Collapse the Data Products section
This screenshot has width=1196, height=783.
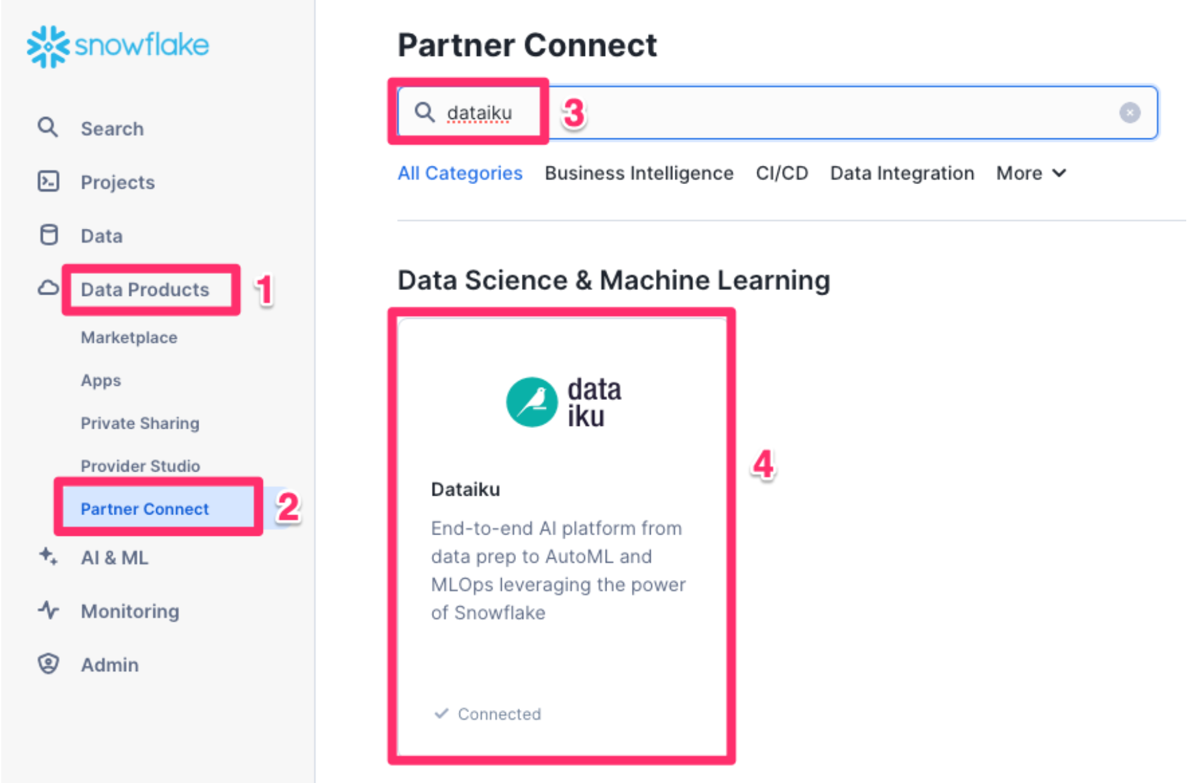144,289
